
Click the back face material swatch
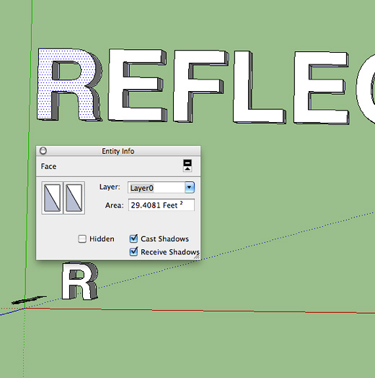click(74, 198)
